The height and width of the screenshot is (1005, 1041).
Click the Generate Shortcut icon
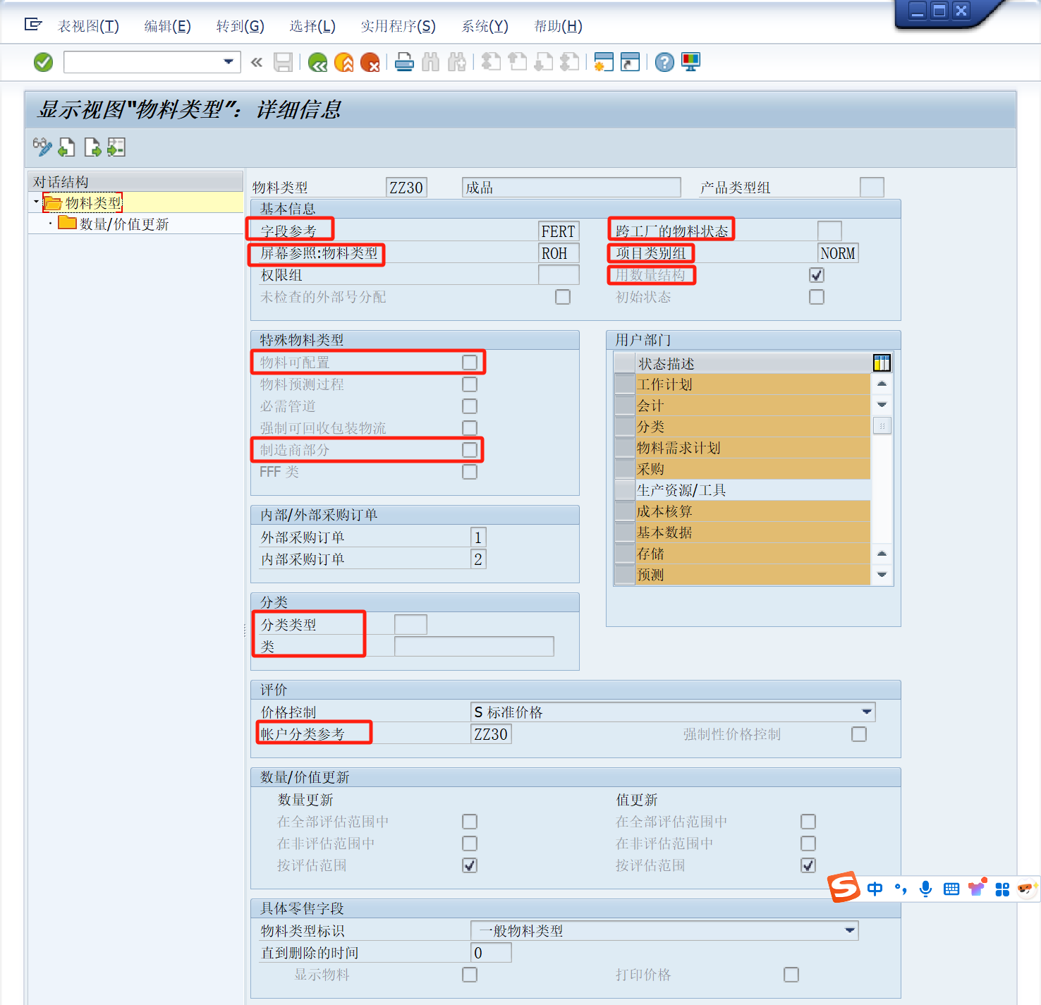[630, 62]
